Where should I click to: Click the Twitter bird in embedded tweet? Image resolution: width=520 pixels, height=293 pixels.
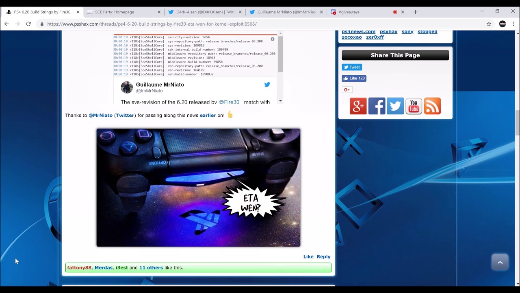coord(267,85)
